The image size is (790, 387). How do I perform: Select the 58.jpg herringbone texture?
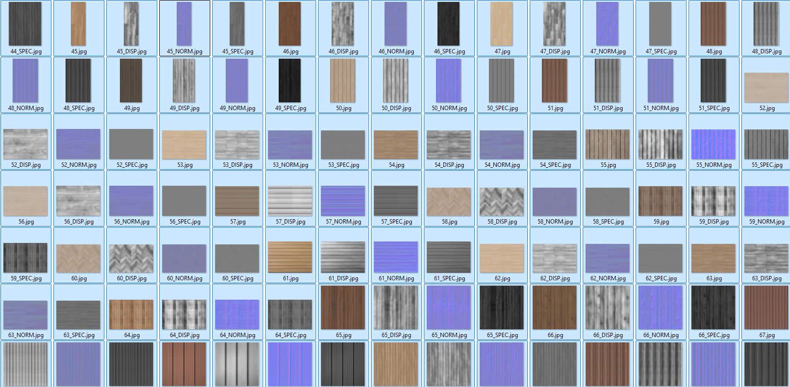click(x=449, y=202)
